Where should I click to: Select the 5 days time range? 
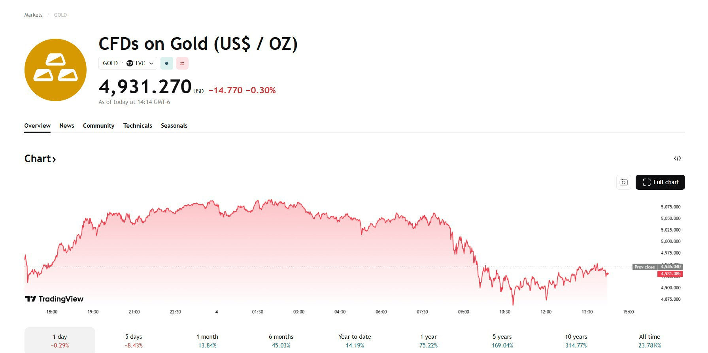coord(134,340)
